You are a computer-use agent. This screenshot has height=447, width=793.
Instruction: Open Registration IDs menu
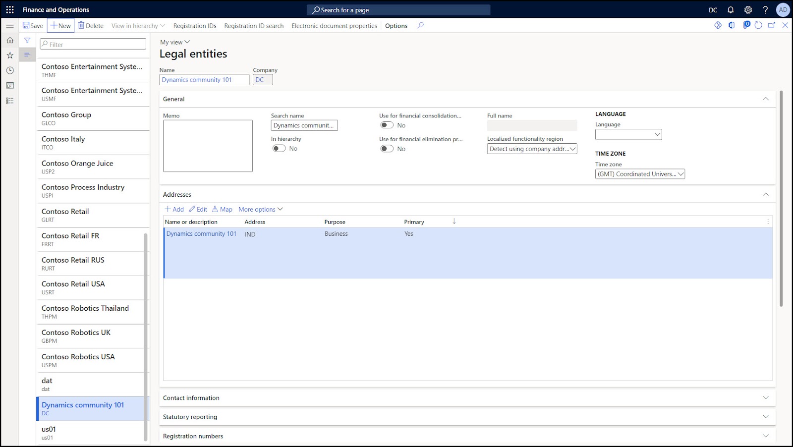[x=195, y=26]
